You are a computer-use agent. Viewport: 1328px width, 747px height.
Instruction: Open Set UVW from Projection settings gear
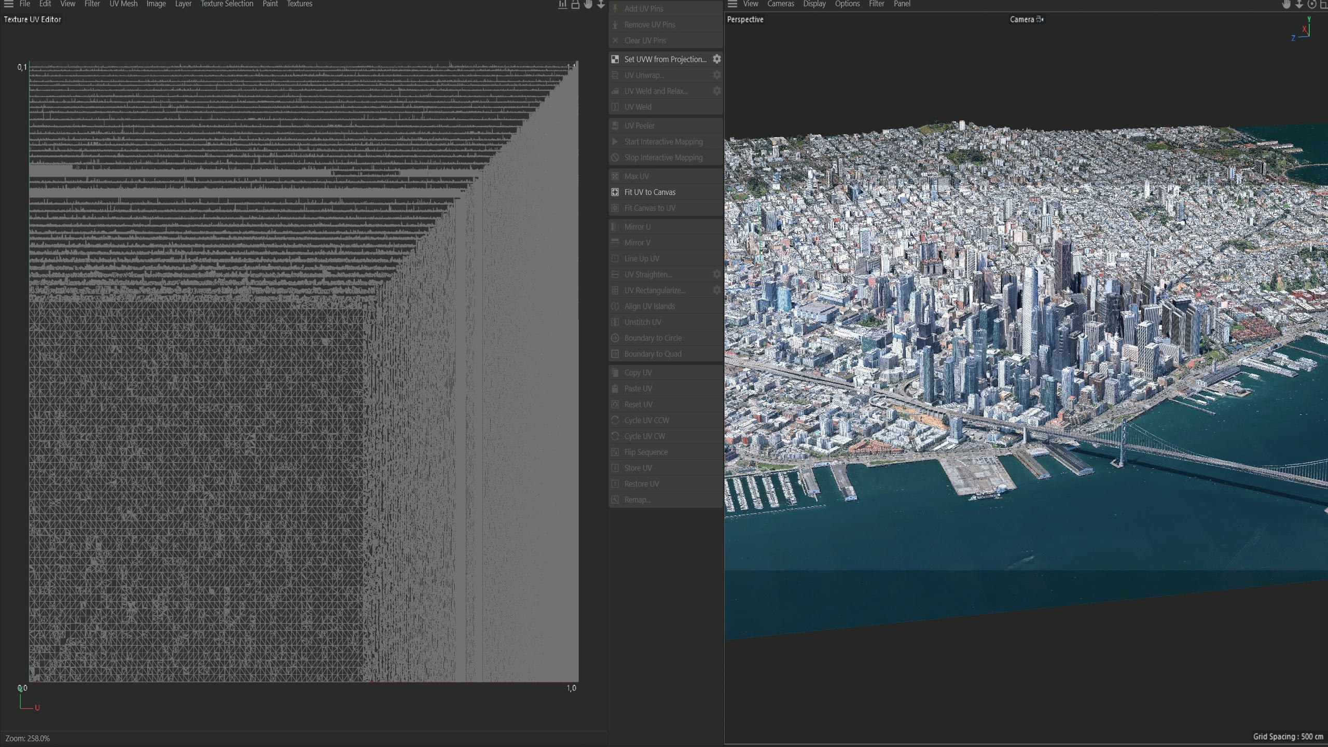click(716, 59)
